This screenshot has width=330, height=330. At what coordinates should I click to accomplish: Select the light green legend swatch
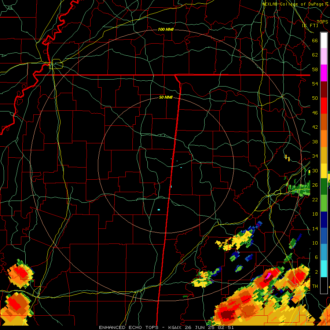(x=324, y=203)
